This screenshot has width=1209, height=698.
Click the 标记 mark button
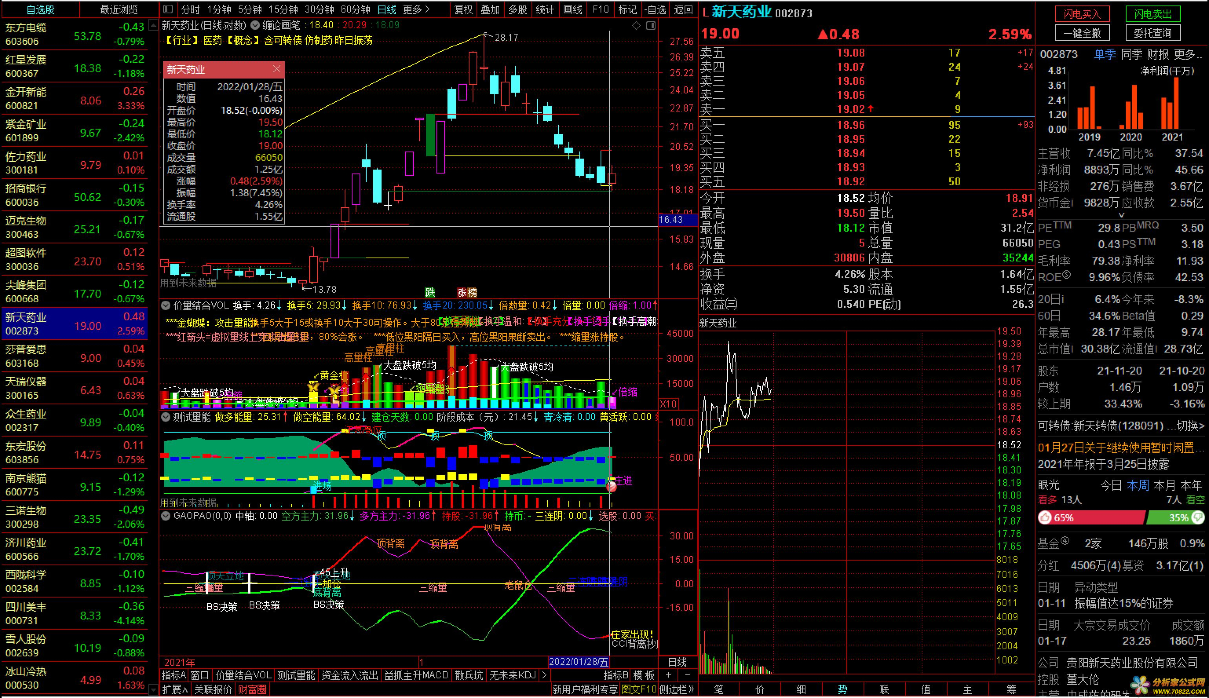pos(627,9)
